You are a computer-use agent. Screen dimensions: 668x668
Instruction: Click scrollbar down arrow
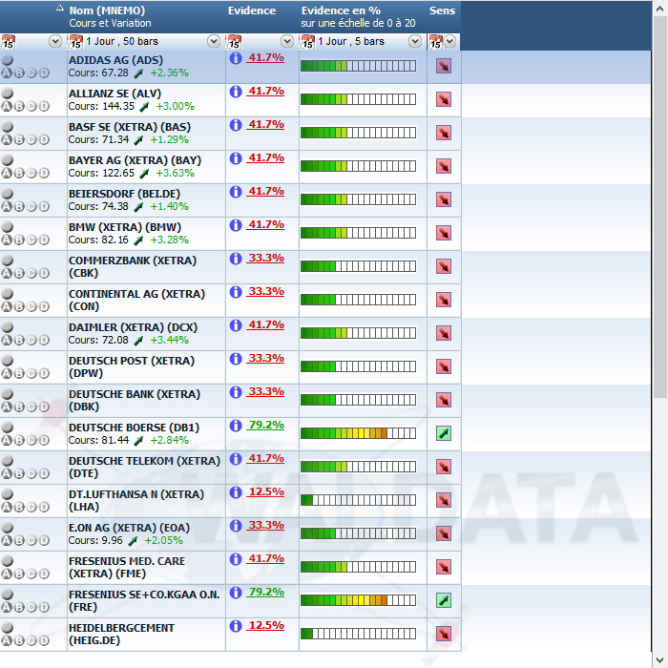pyautogui.click(x=660, y=660)
